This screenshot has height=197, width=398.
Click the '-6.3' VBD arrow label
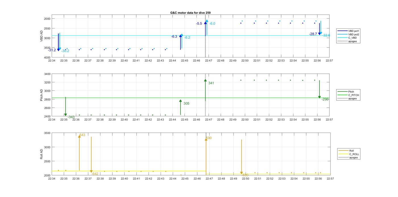[174, 37]
